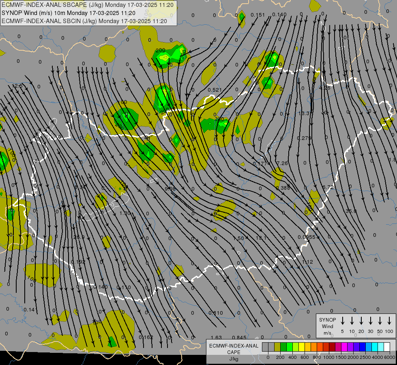The height and width of the screenshot is (365, 397).
Task: Click the SYNOP Wind 10m title line
Action: (x=69, y=13)
